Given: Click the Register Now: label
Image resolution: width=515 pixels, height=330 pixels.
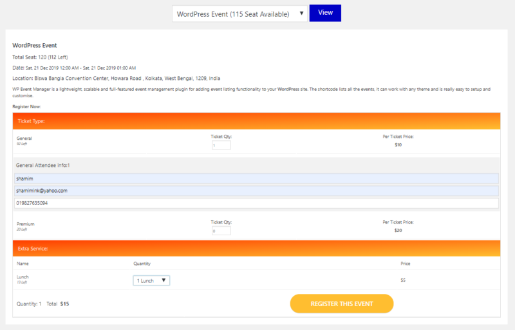Looking at the screenshot, I should [26, 106].
